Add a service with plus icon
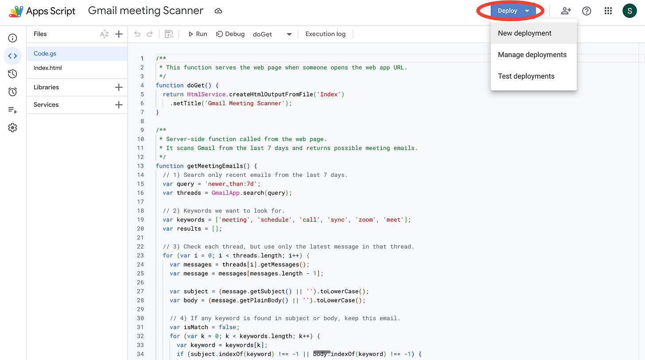This screenshot has width=645, height=360. [119, 105]
